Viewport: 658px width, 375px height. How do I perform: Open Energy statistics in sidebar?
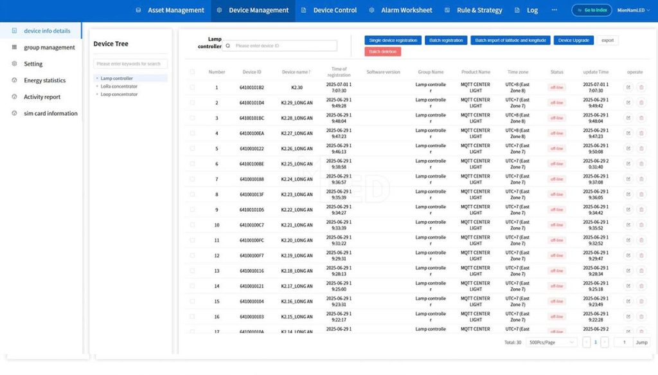41,80
